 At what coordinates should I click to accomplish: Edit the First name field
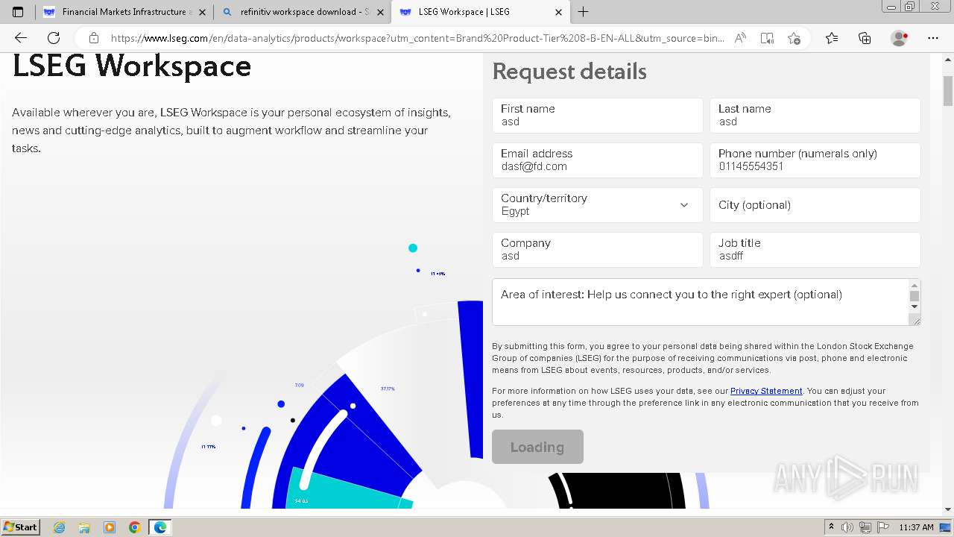click(598, 116)
